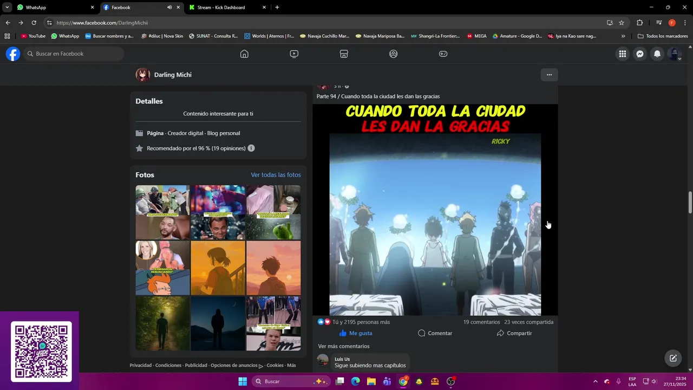Click the Facebook logo
The width and height of the screenshot is (693, 390).
pos(13,54)
